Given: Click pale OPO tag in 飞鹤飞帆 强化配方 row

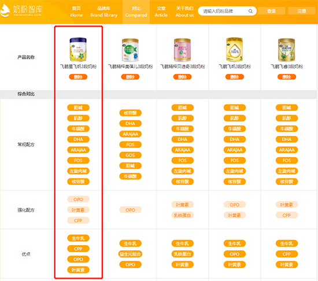Looking at the screenshot, I should tap(234, 205).
